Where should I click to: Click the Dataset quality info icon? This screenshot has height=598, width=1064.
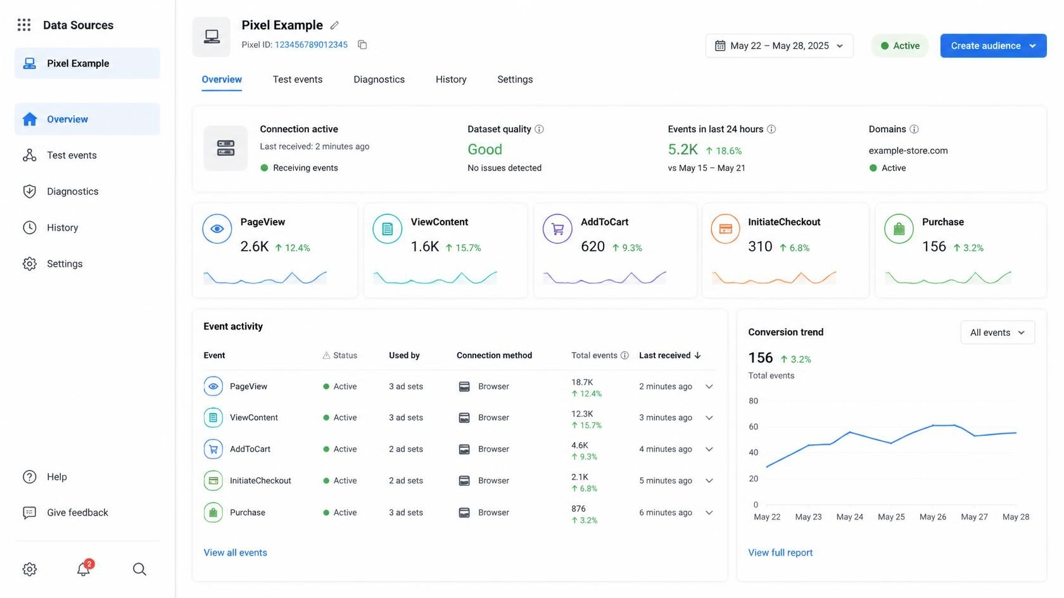(x=539, y=129)
